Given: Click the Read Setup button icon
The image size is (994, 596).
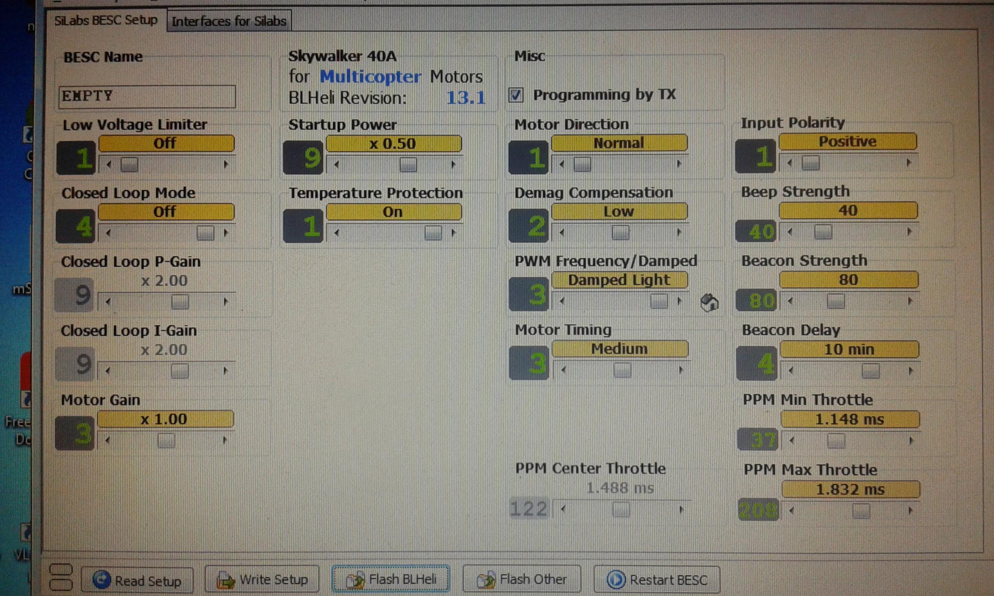Looking at the screenshot, I should click(x=102, y=580).
